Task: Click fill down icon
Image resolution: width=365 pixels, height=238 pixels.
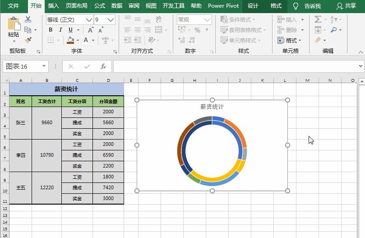Action: [x=318, y=30]
